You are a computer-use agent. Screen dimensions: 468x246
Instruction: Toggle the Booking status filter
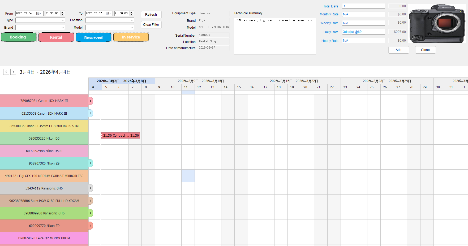pyautogui.click(x=19, y=37)
